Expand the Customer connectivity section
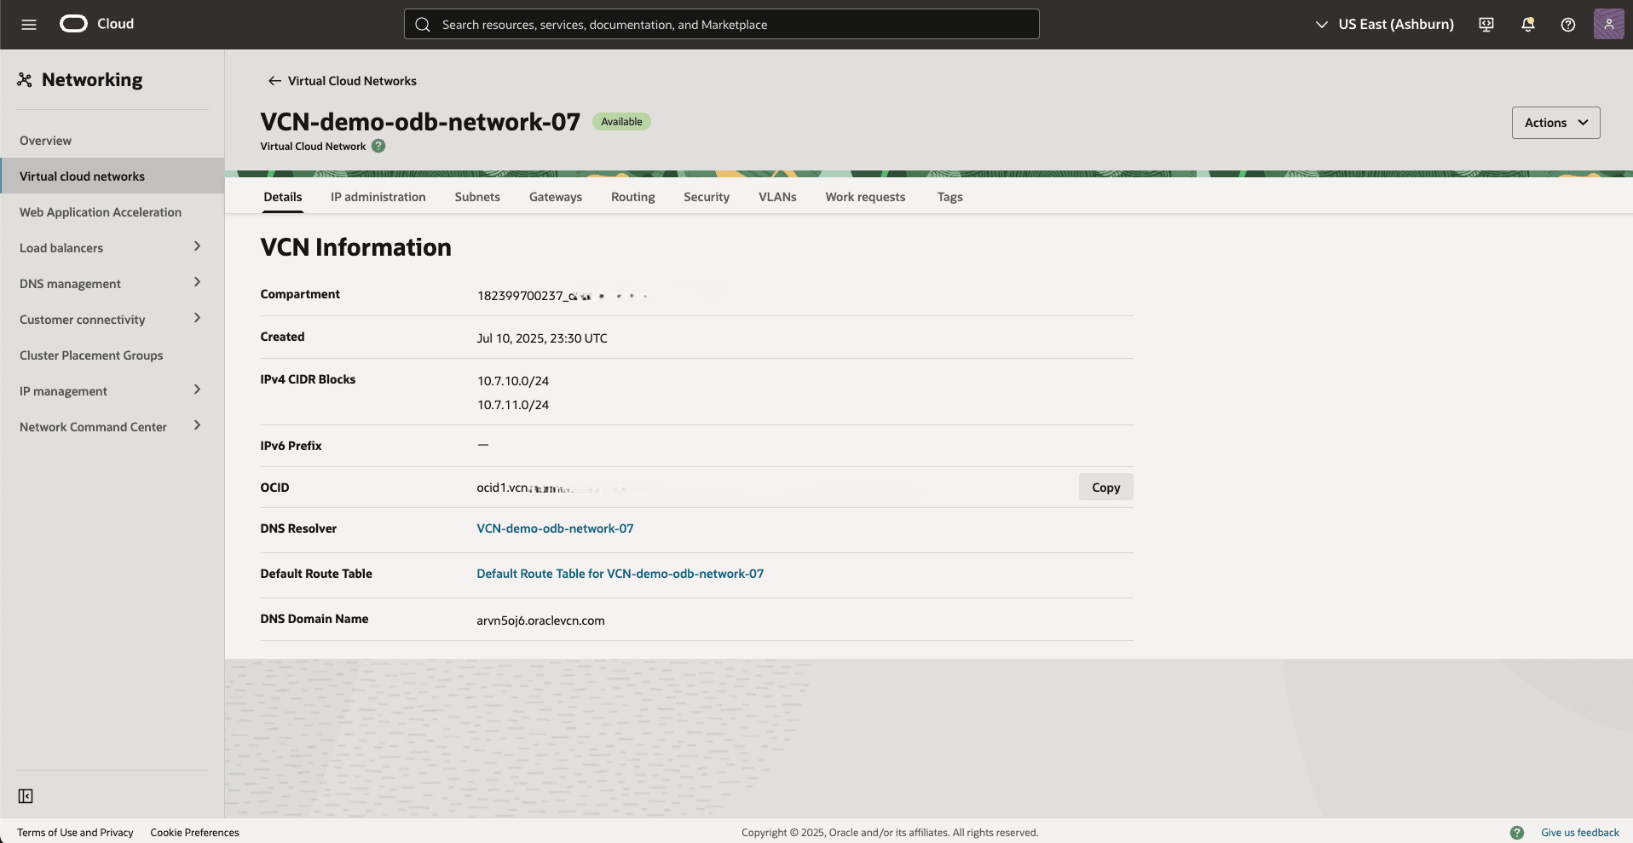This screenshot has width=1633, height=843. click(197, 319)
